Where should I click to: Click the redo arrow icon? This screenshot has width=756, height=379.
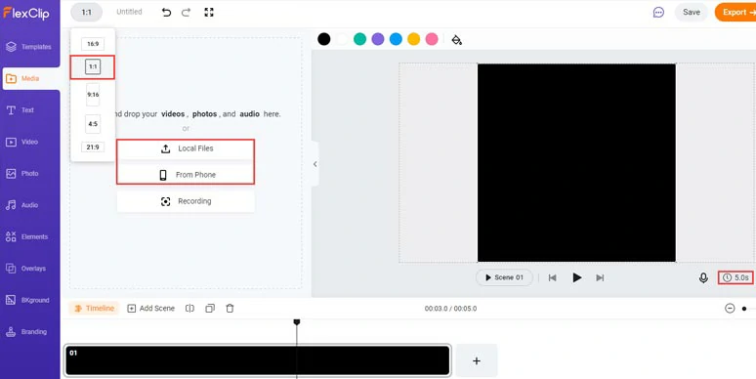pos(187,13)
